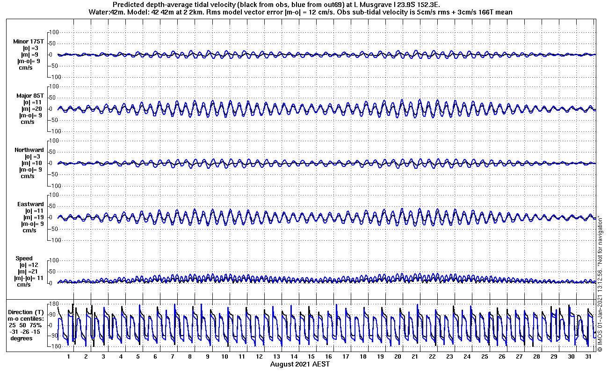The image size is (608, 374).
Task: Click day tick label '10' on the x-axis
Action: click(x=225, y=357)
